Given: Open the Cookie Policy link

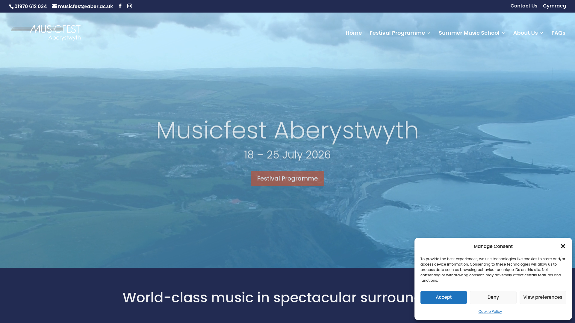Looking at the screenshot, I should pos(490,312).
